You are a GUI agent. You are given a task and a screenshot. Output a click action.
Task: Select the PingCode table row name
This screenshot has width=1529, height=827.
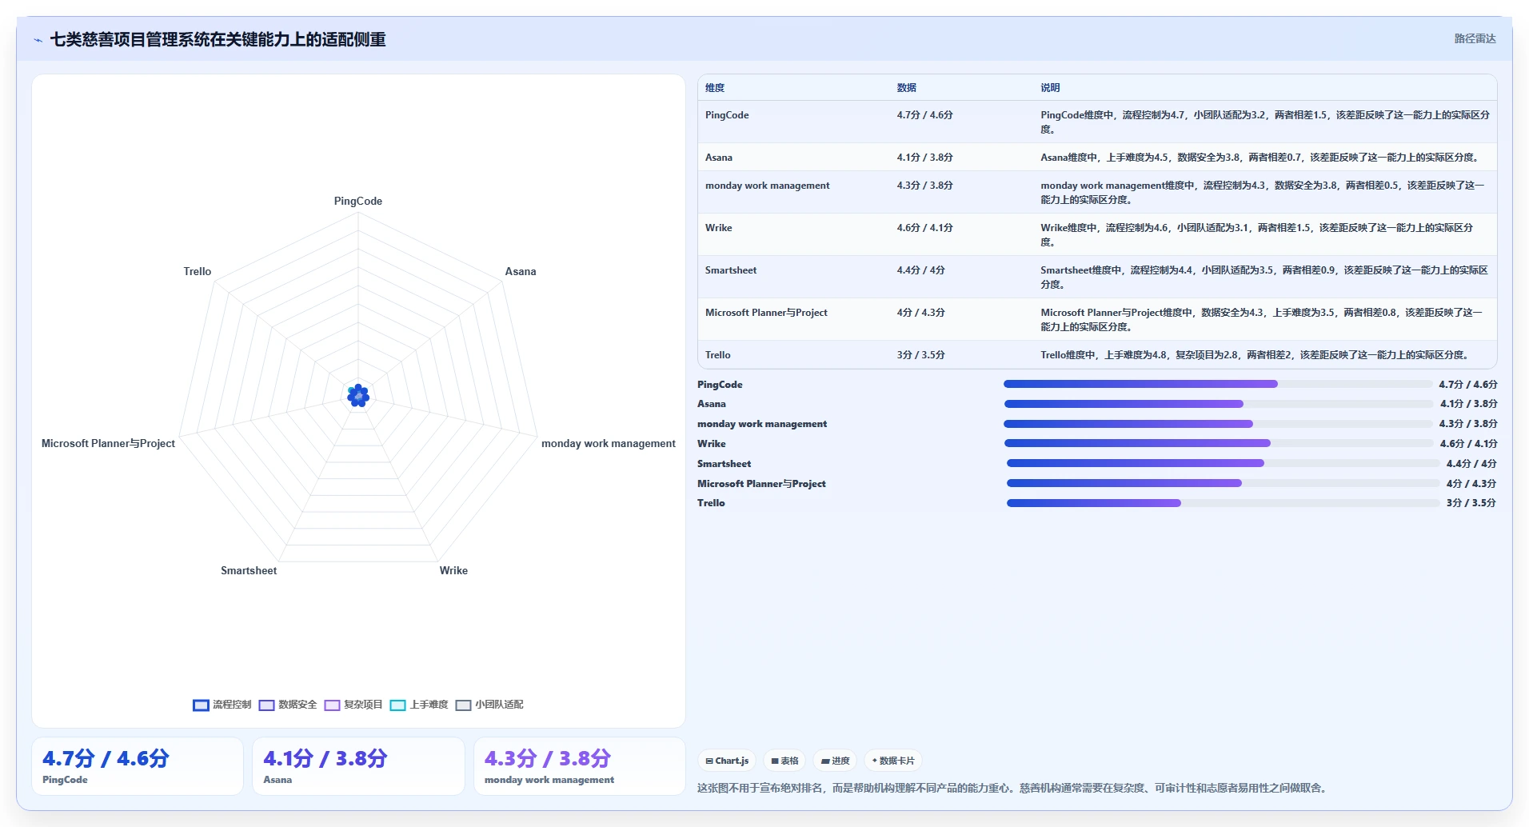tap(727, 115)
